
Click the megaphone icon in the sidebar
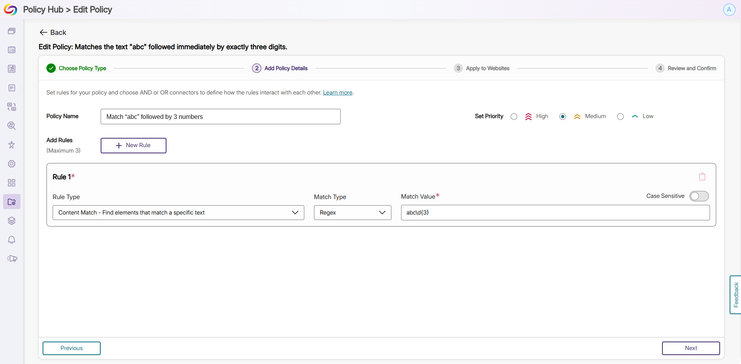click(x=12, y=259)
